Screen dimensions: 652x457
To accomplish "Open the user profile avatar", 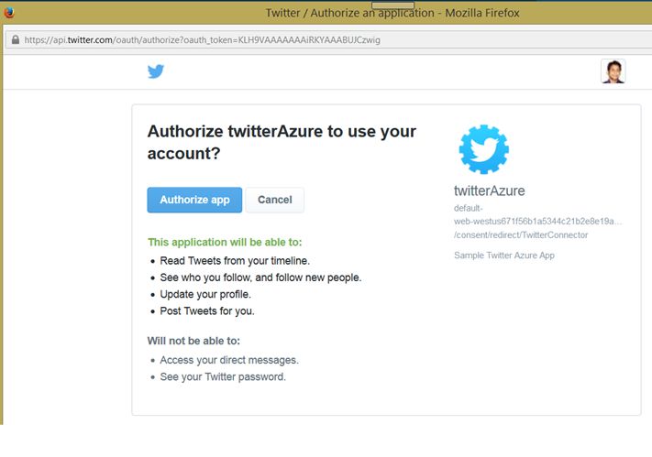I will [x=613, y=71].
